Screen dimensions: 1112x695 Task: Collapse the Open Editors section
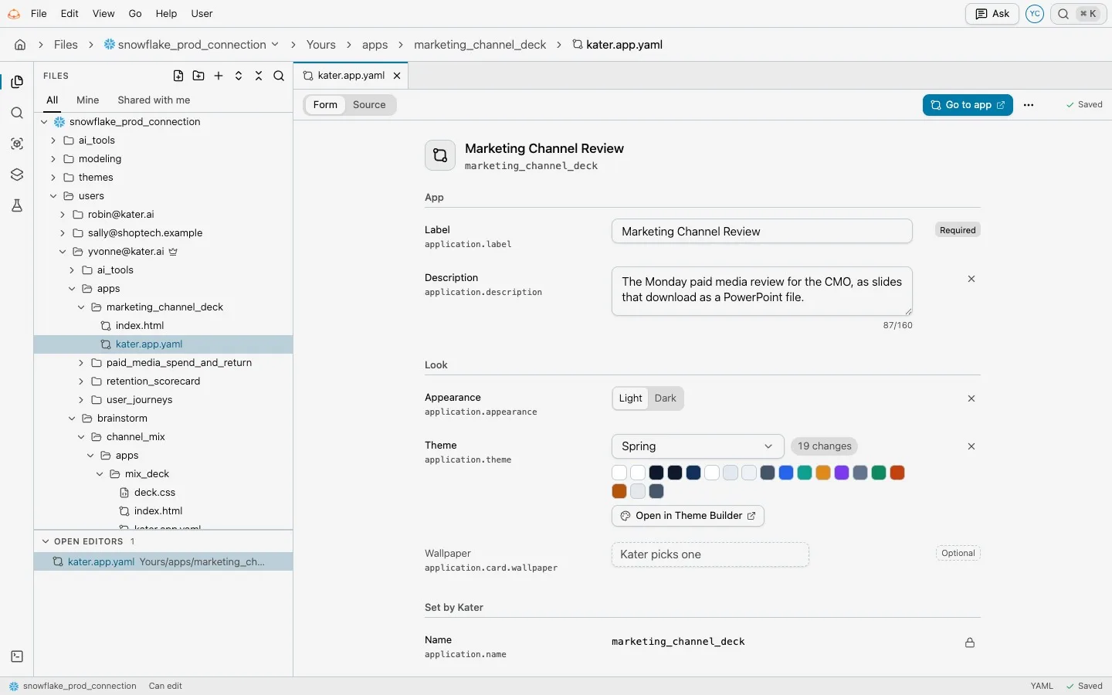coord(46,541)
